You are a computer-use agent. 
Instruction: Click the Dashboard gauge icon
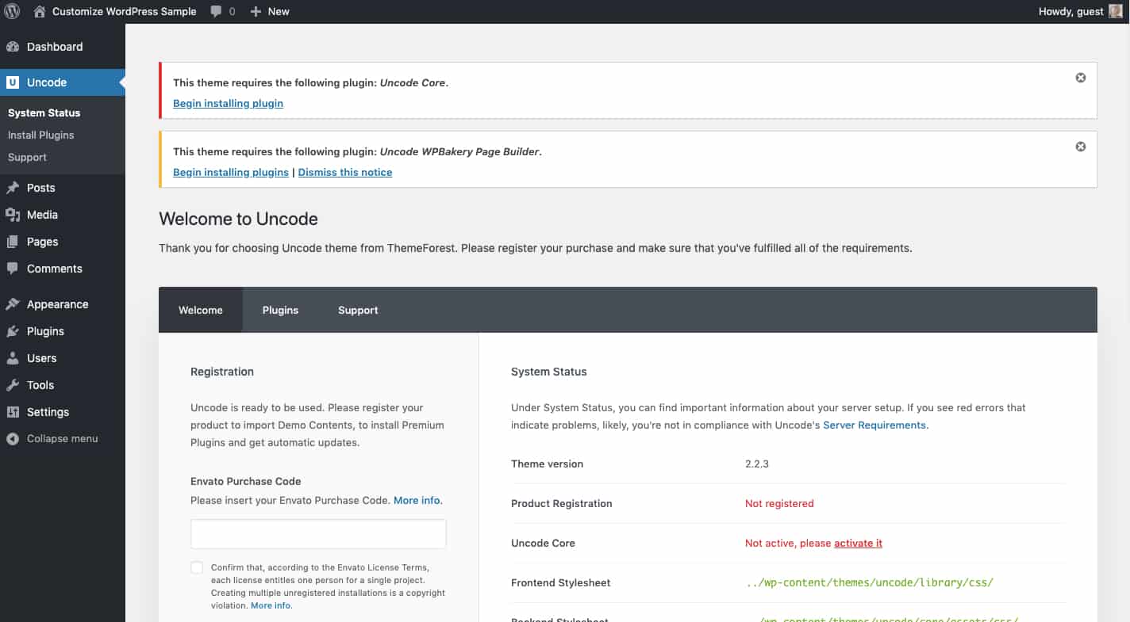coord(13,47)
